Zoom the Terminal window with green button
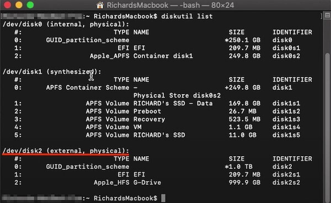The image size is (331, 203). click(30, 5)
